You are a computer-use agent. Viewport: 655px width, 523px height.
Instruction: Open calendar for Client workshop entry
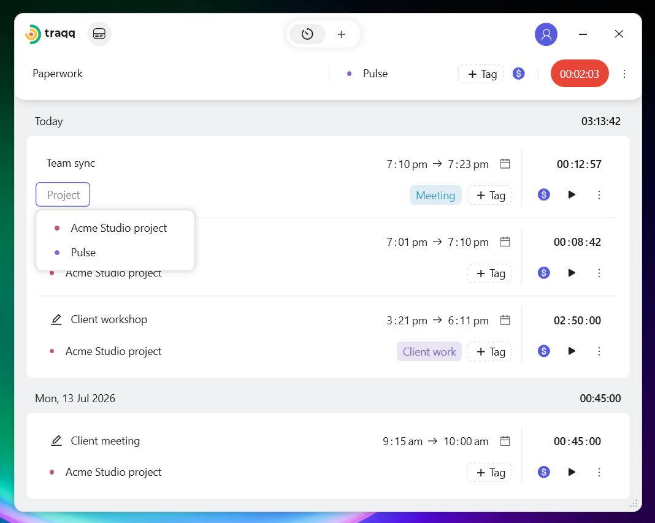[x=505, y=320]
